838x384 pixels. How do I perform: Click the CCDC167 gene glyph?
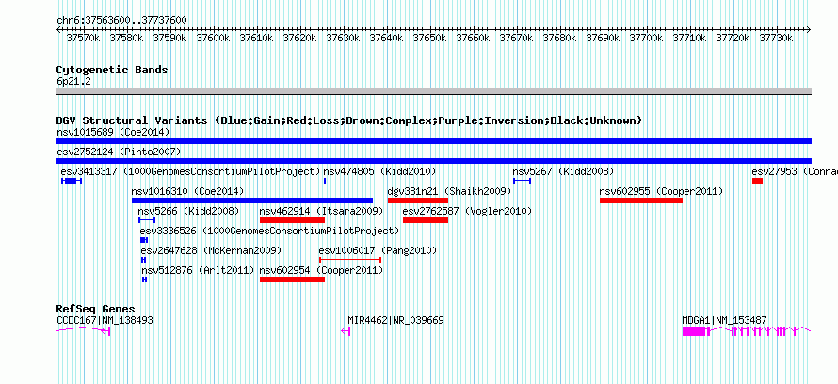(x=83, y=330)
